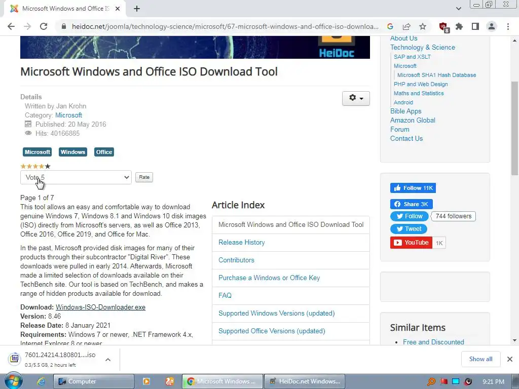Select the Microsoft tag
519x389 pixels.
tap(37, 152)
